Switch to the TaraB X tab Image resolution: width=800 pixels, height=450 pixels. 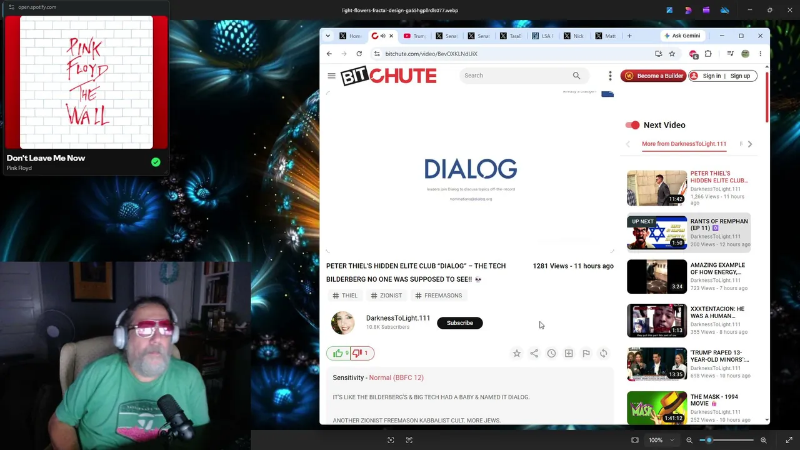[512, 36]
